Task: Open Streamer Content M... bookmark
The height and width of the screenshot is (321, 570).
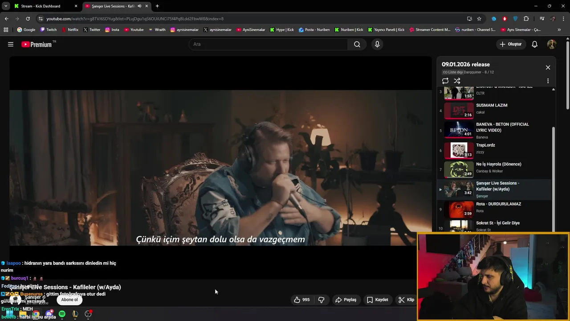Action: pos(429,30)
